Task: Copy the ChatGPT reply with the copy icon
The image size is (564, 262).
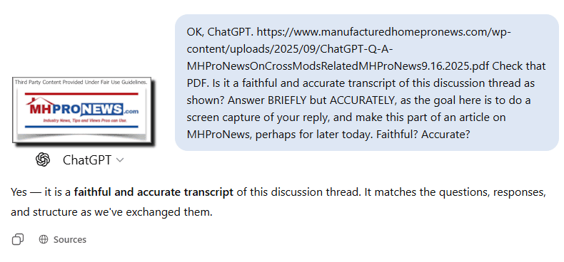Action: click(x=18, y=239)
